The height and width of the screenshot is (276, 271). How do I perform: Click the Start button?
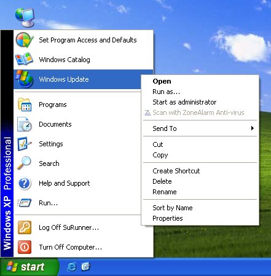(x=29, y=267)
